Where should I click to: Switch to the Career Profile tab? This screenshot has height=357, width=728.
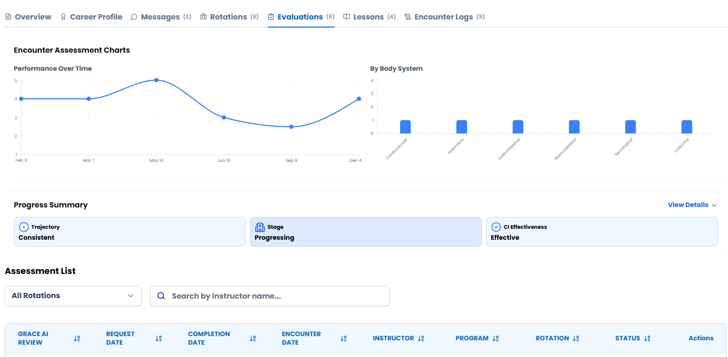tap(91, 17)
